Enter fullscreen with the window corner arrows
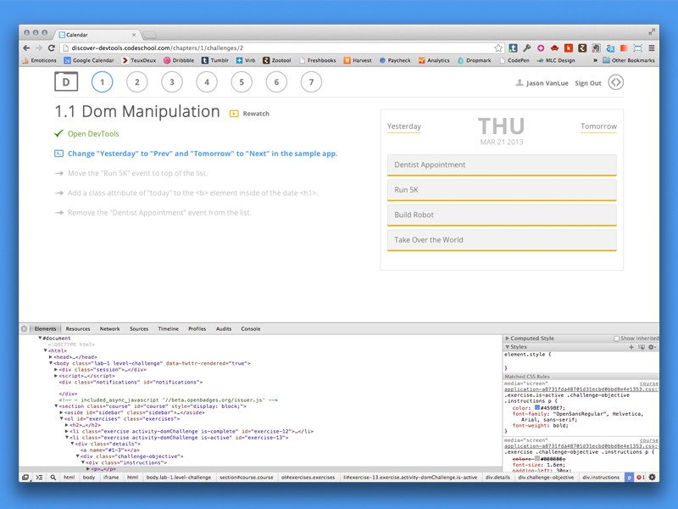This screenshot has height=509, width=678. 652,32
